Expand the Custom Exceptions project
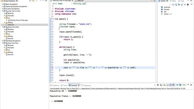The image size is (194, 109). [2, 9]
